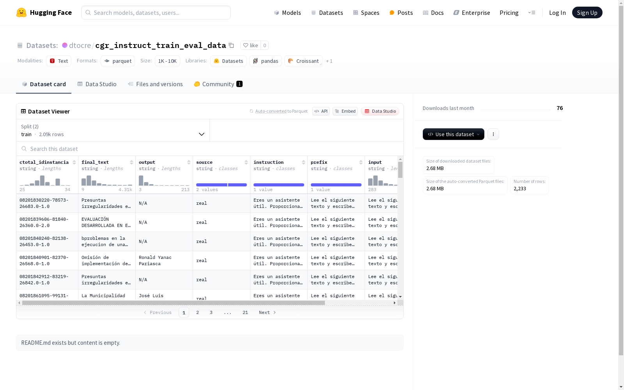
Task: Click the ctotal_idinstancia lengths histogram
Action: 45,181
